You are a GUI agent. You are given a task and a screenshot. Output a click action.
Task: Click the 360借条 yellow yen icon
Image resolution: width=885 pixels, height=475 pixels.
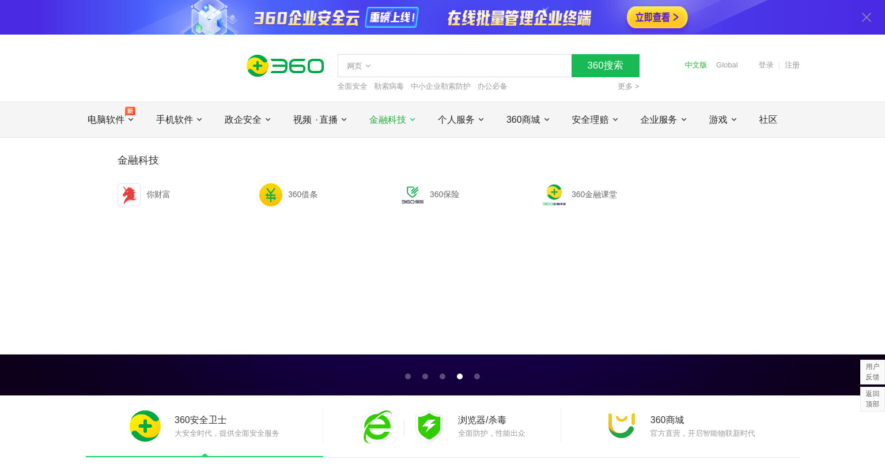coord(271,195)
